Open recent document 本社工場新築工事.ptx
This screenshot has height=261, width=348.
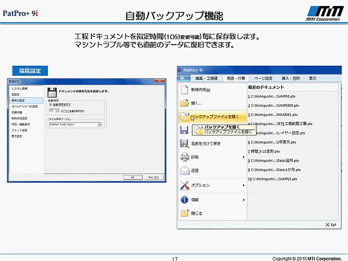click(280, 124)
